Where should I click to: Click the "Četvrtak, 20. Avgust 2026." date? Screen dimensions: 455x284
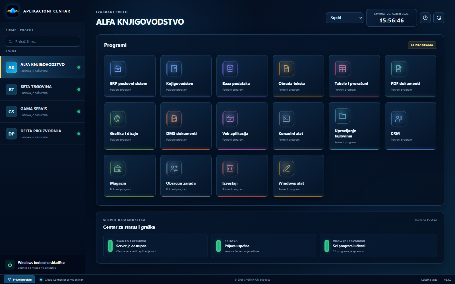pos(392,14)
